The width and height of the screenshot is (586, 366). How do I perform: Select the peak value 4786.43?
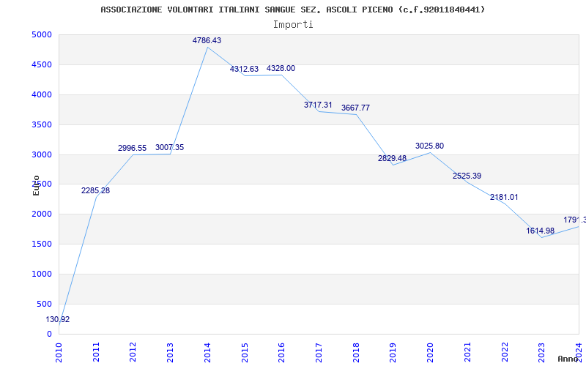click(207, 41)
